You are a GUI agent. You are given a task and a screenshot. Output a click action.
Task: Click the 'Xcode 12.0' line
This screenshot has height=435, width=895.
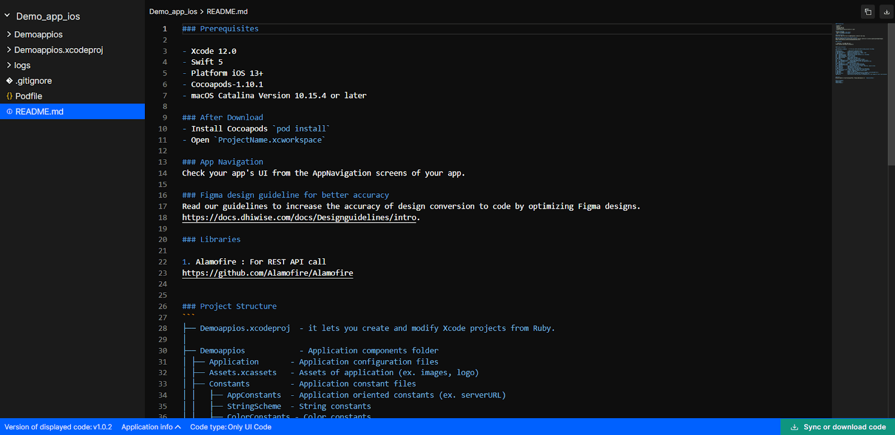click(x=214, y=51)
